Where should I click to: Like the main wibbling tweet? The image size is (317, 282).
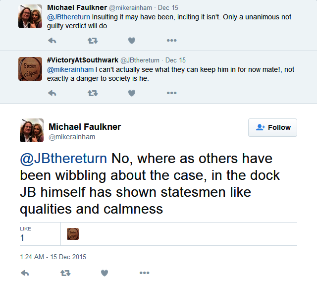tap(105, 273)
